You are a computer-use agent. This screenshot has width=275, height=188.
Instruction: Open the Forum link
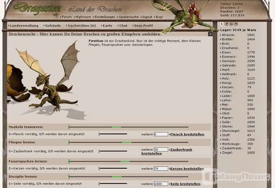(x=66, y=17)
